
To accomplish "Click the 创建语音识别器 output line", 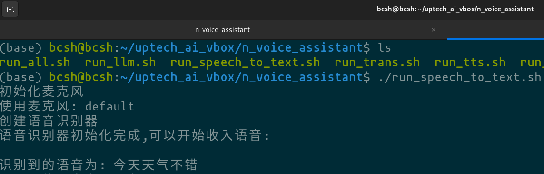I will click(x=49, y=121).
